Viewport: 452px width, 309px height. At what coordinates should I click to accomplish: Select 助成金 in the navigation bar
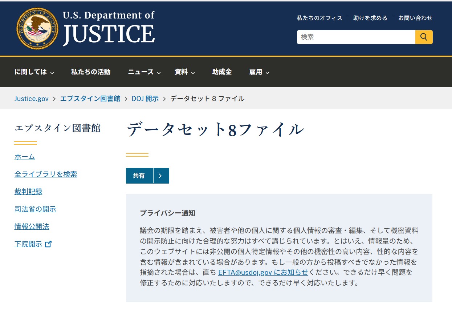(x=222, y=72)
